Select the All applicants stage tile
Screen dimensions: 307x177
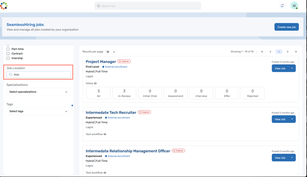[x=99, y=93]
